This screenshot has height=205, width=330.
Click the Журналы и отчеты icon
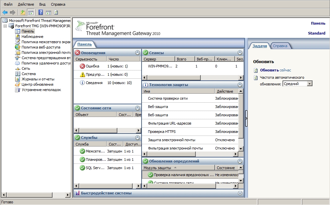click(x=18, y=79)
